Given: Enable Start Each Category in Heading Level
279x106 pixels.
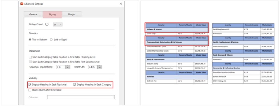Looking at the screenshot, I should point(30,57).
